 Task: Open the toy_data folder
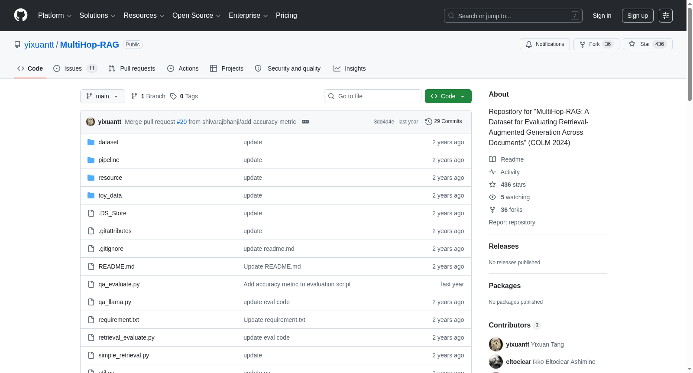(110, 195)
